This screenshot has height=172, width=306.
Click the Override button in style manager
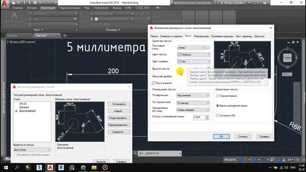pyautogui.click(x=119, y=125)
